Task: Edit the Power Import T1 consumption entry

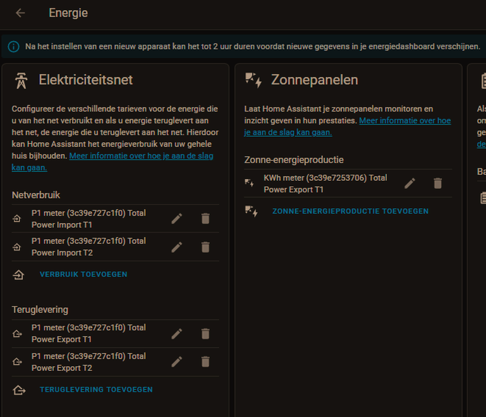Action: click(x=176, y=219)
